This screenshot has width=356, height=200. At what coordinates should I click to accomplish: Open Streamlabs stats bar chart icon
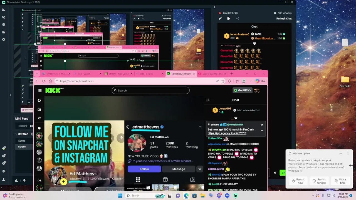(x=17, y=181)
